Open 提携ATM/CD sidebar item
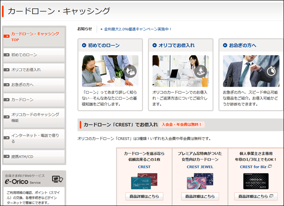This screenshot has height=206, width=284. pos(34,157)
